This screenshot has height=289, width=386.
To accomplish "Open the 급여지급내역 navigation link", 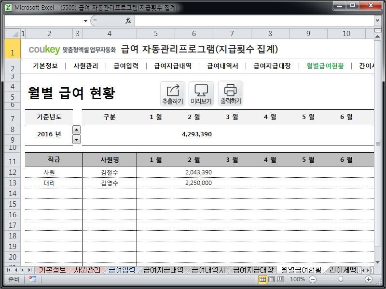I will (173, 66).
